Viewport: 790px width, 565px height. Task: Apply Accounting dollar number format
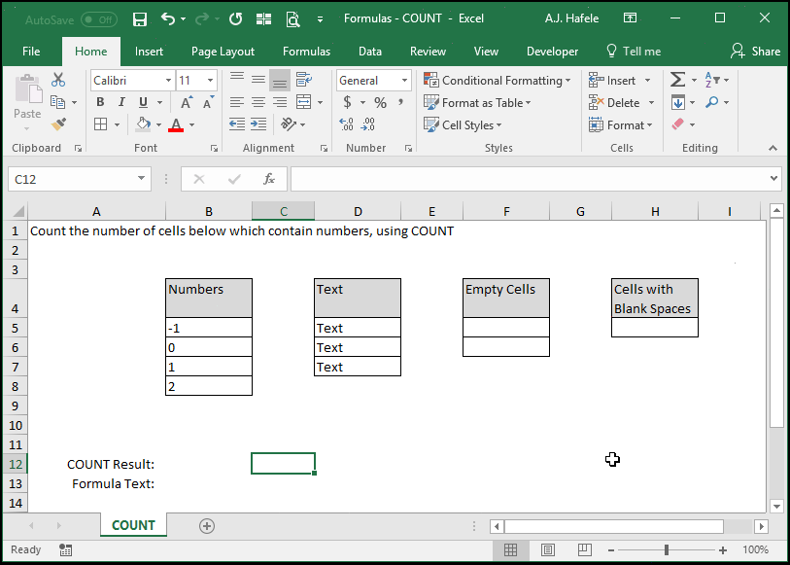tap(347, 102)
